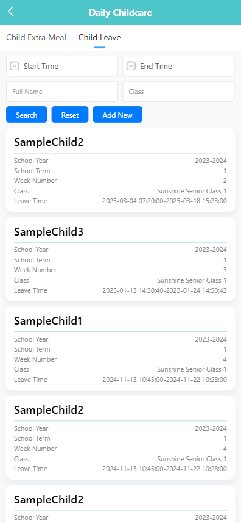Open the SampleChild3 leave record card
The height and width of the screenshot is (523, 241).
pyautogui.click(x=120, y=259)
